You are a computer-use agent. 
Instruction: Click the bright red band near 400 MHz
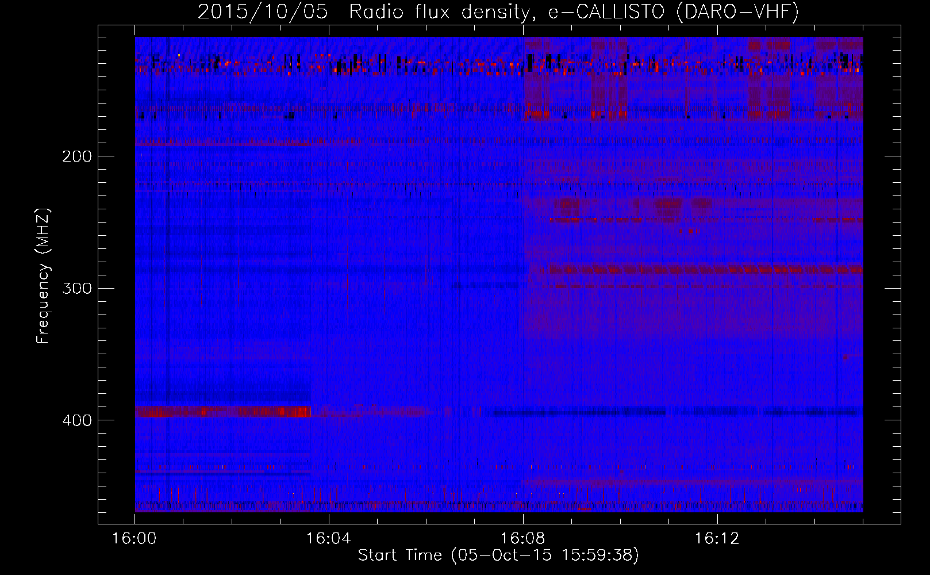coord(223,411)
